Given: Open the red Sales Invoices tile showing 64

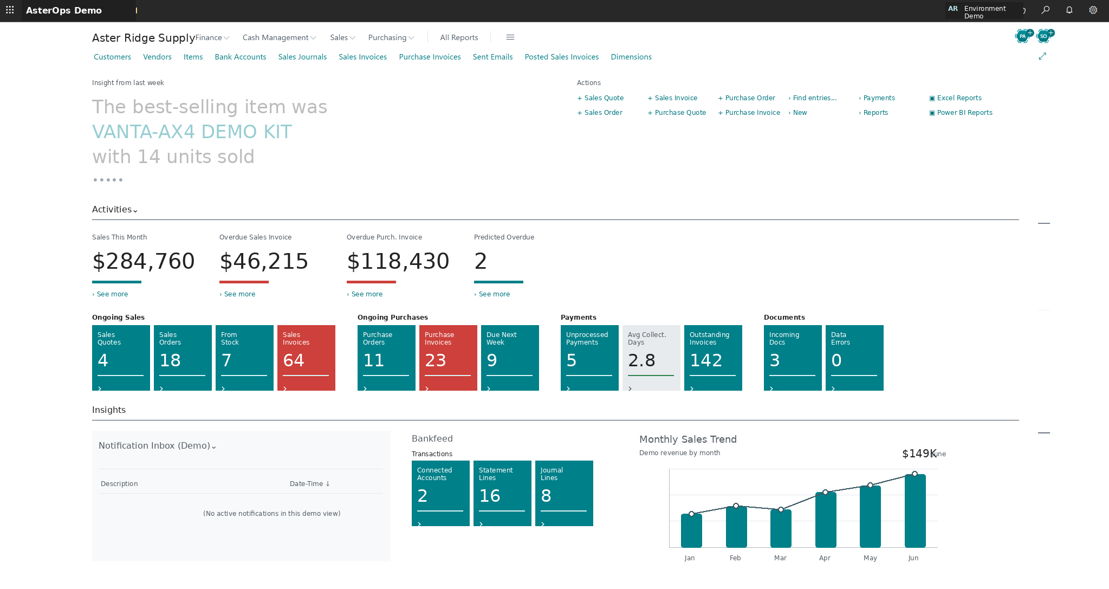Looking at the screenshot, I should (x=306, y=358).
